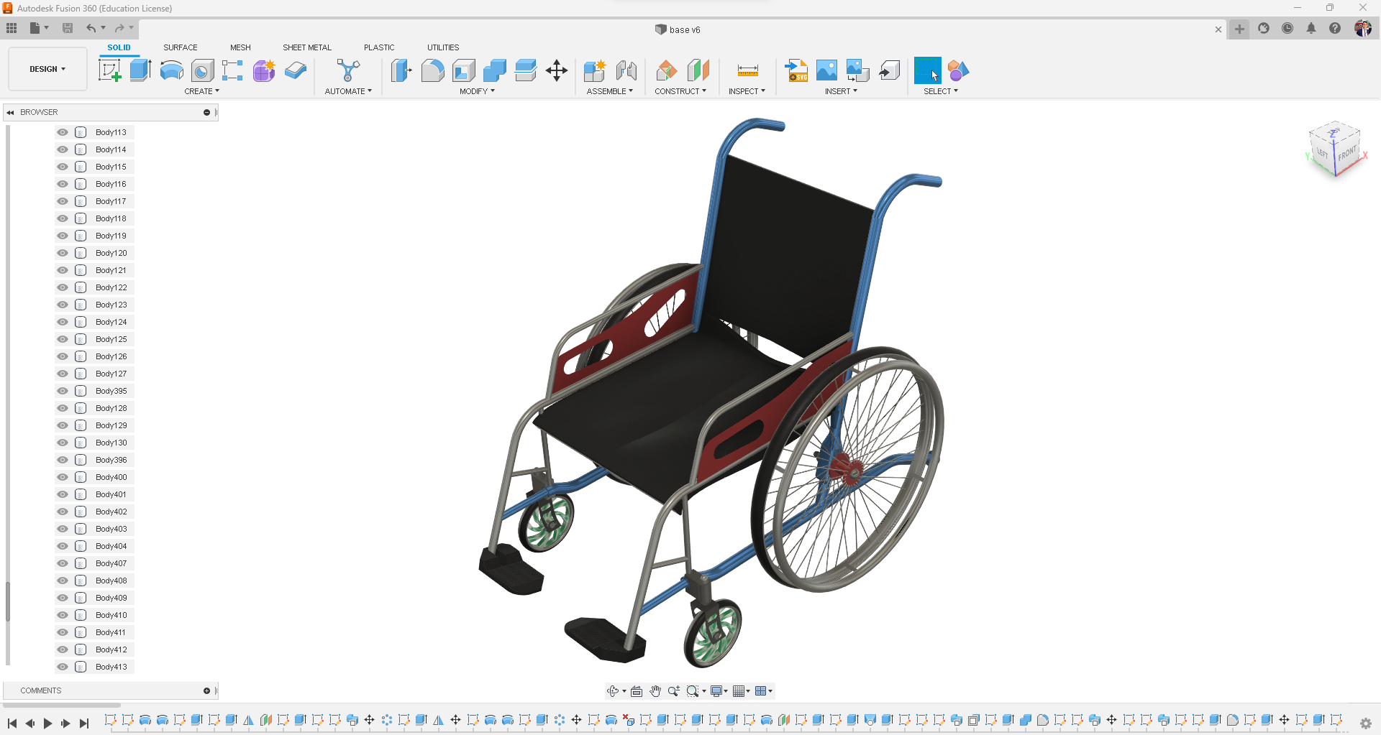The image size is (1381, 735).
Task: Expand the CREATE menu
Action: pos(202,91)
